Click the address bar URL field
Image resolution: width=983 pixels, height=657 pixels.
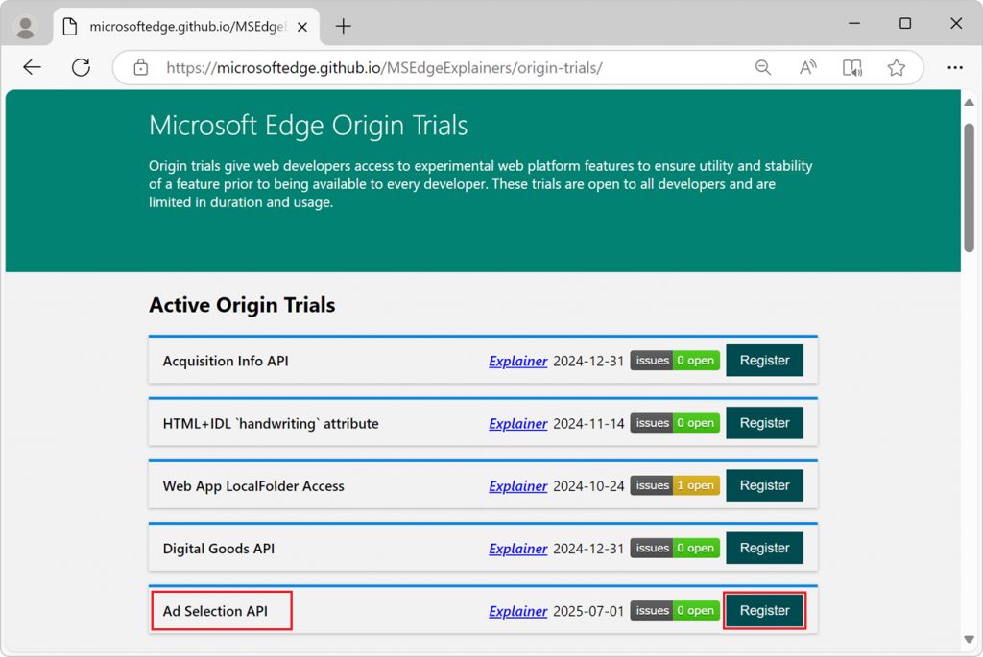click(x=432, y=68)
